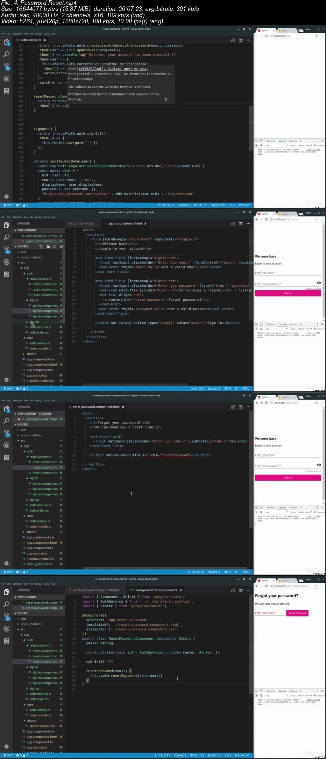The image size is (326, 759).
Task: Click explorer scrollbar in window titled signin.component.html
Action: point(64,287)
